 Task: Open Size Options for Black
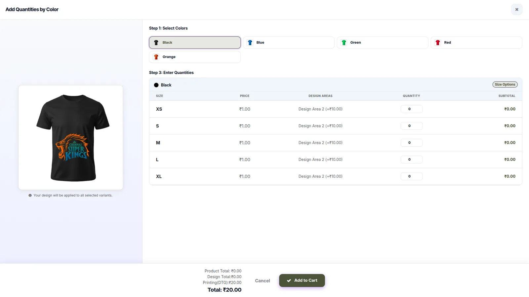click(x=505, y=85)
